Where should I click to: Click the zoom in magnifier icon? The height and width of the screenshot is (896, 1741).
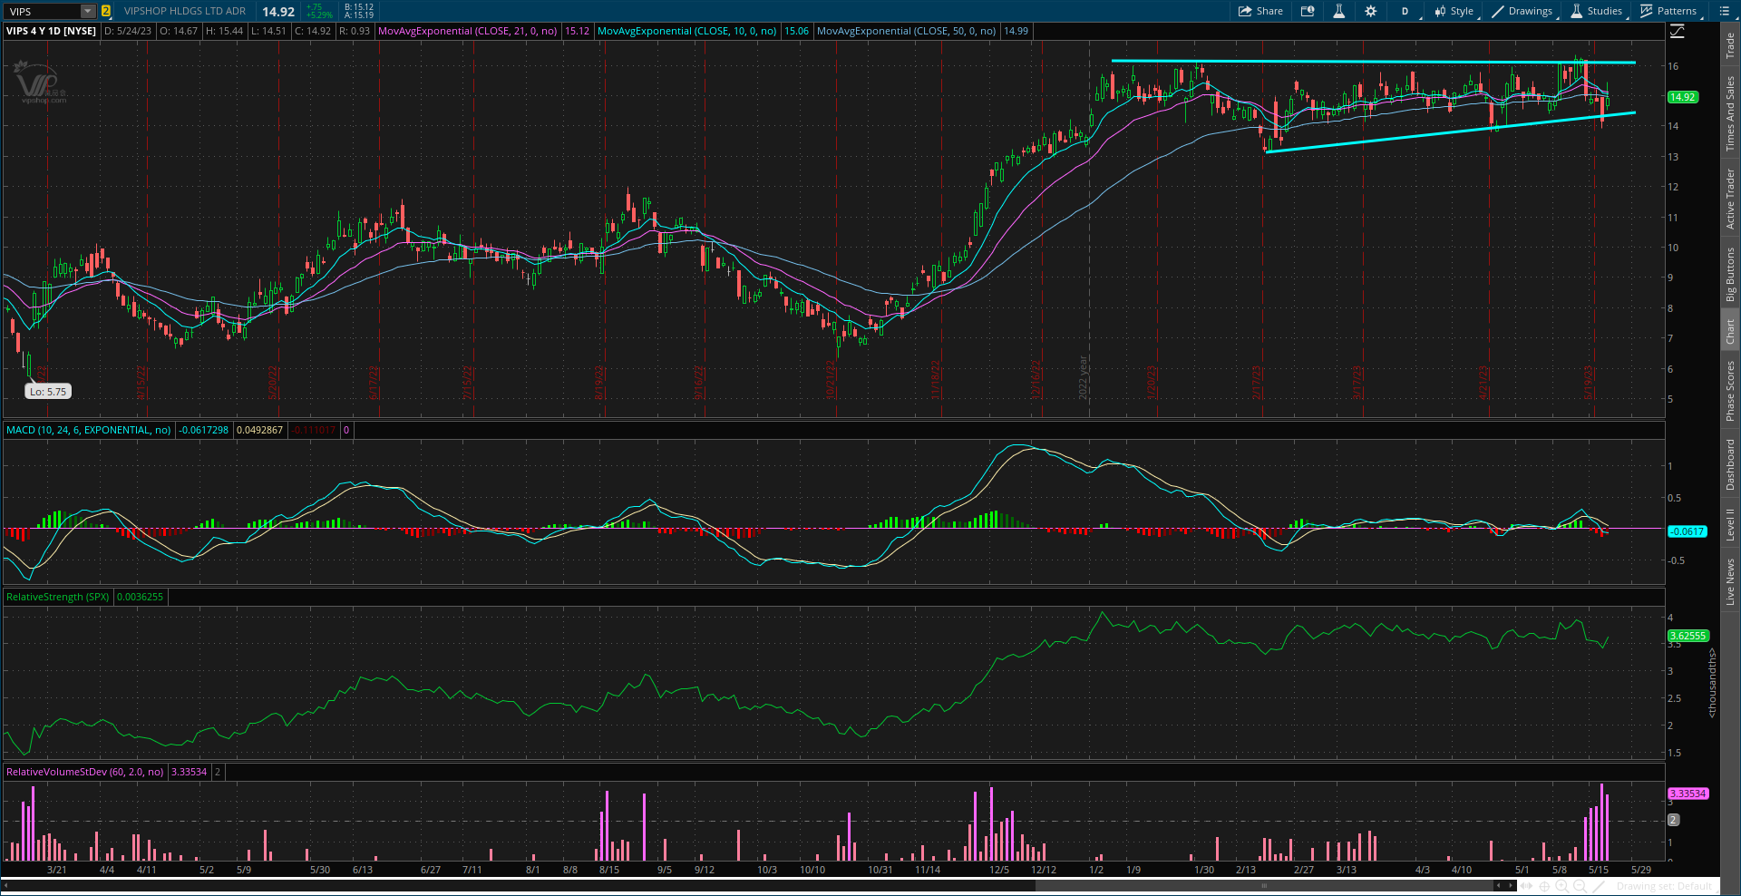pos(1561,885)
